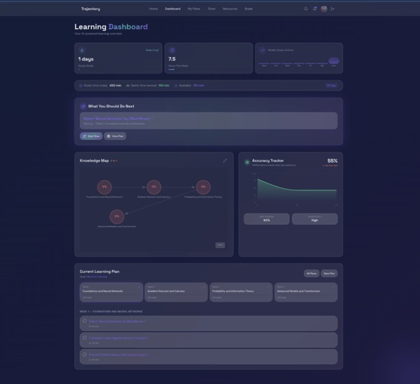
Task: Click the chart icon beside Weekly Study Activity
Action: [262, 50]
